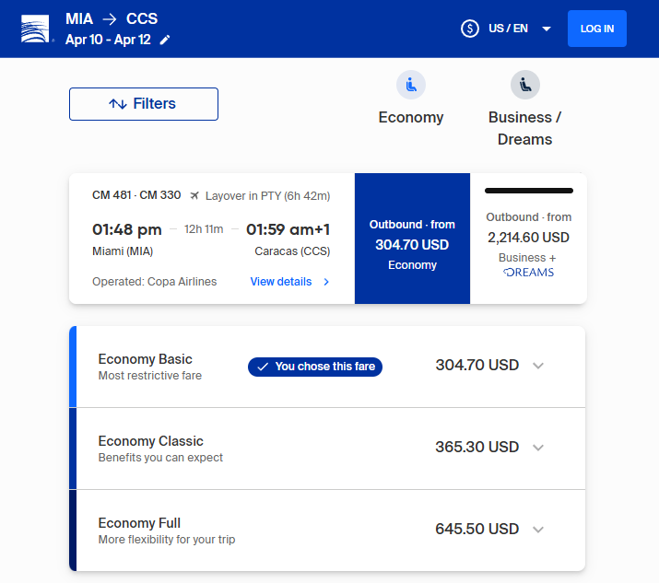659x583 pixels.
Task: Click the flight numbers CM 481 · CM 330
Action: 136,195
